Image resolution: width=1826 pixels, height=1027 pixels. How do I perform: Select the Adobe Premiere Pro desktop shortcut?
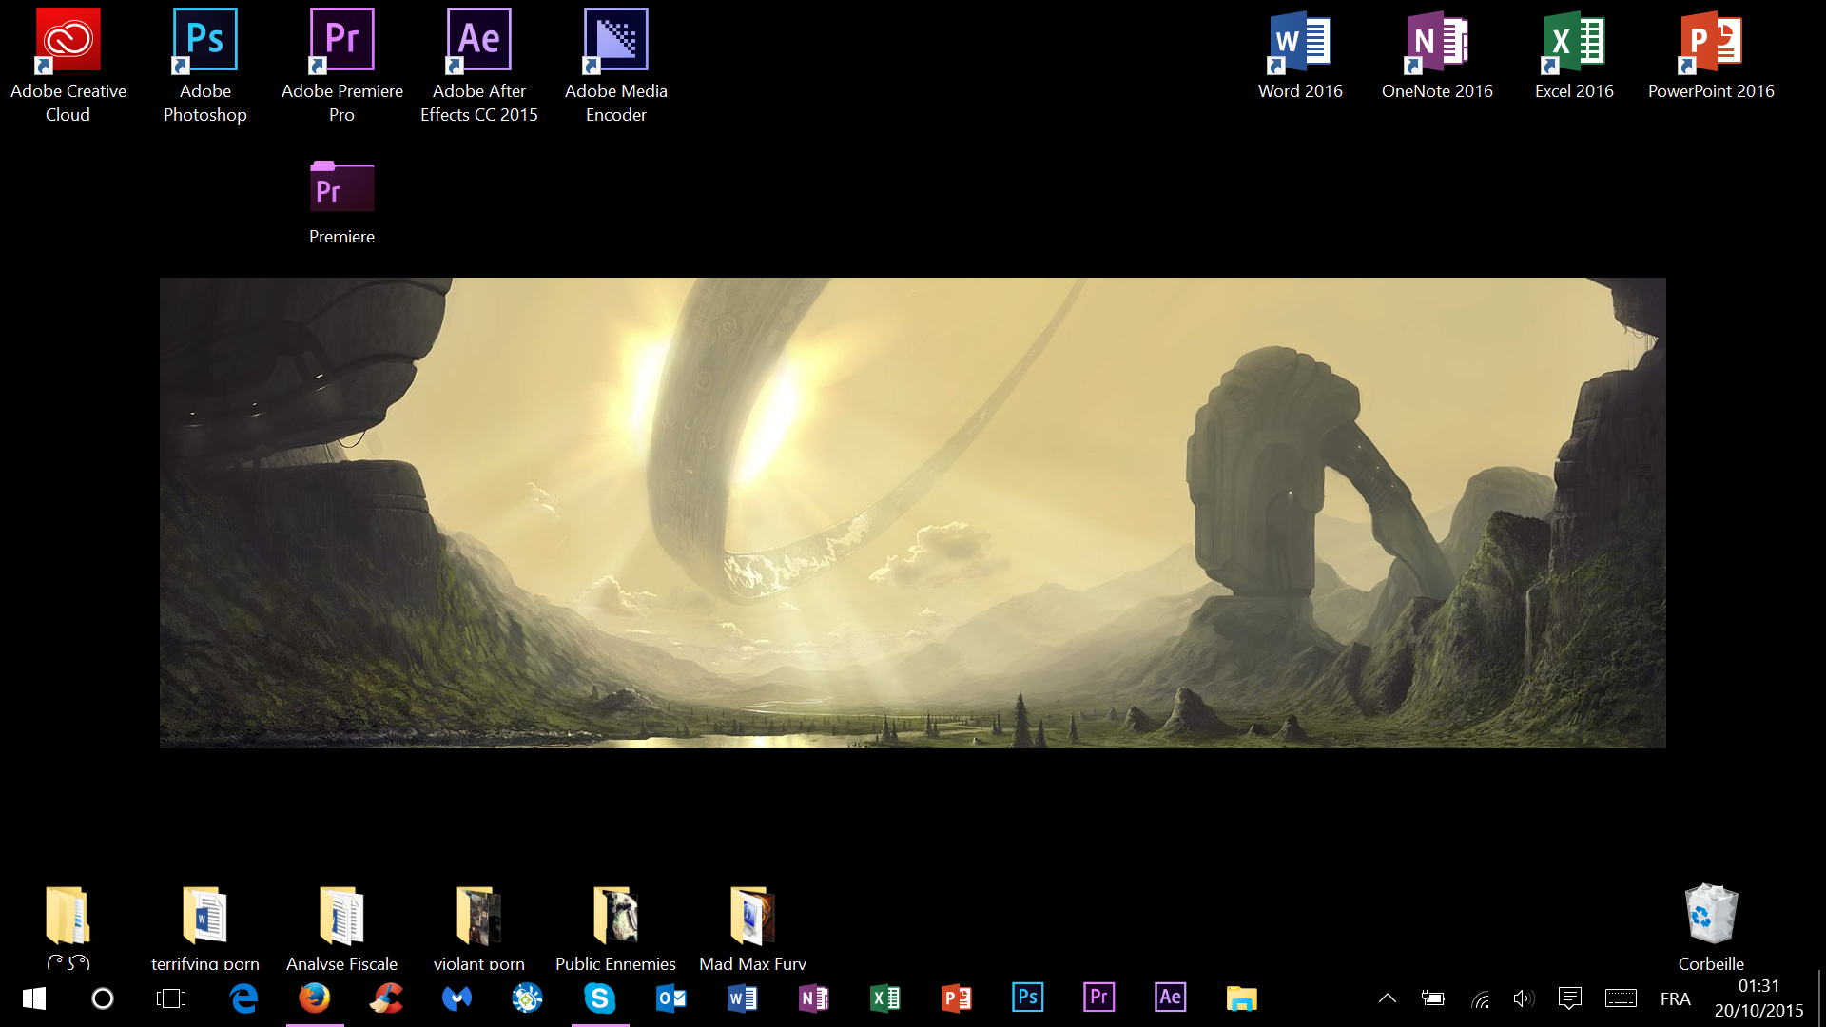point(342,67)
